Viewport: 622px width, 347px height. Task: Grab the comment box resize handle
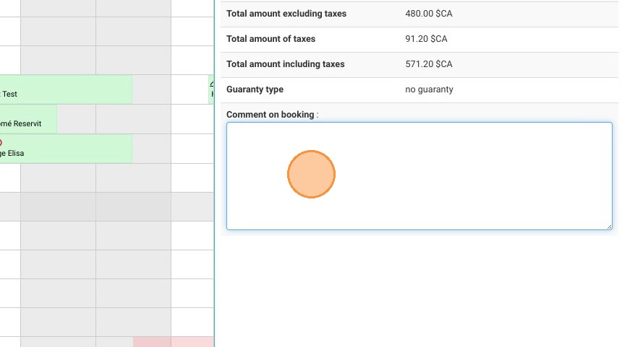click(609, 227)
